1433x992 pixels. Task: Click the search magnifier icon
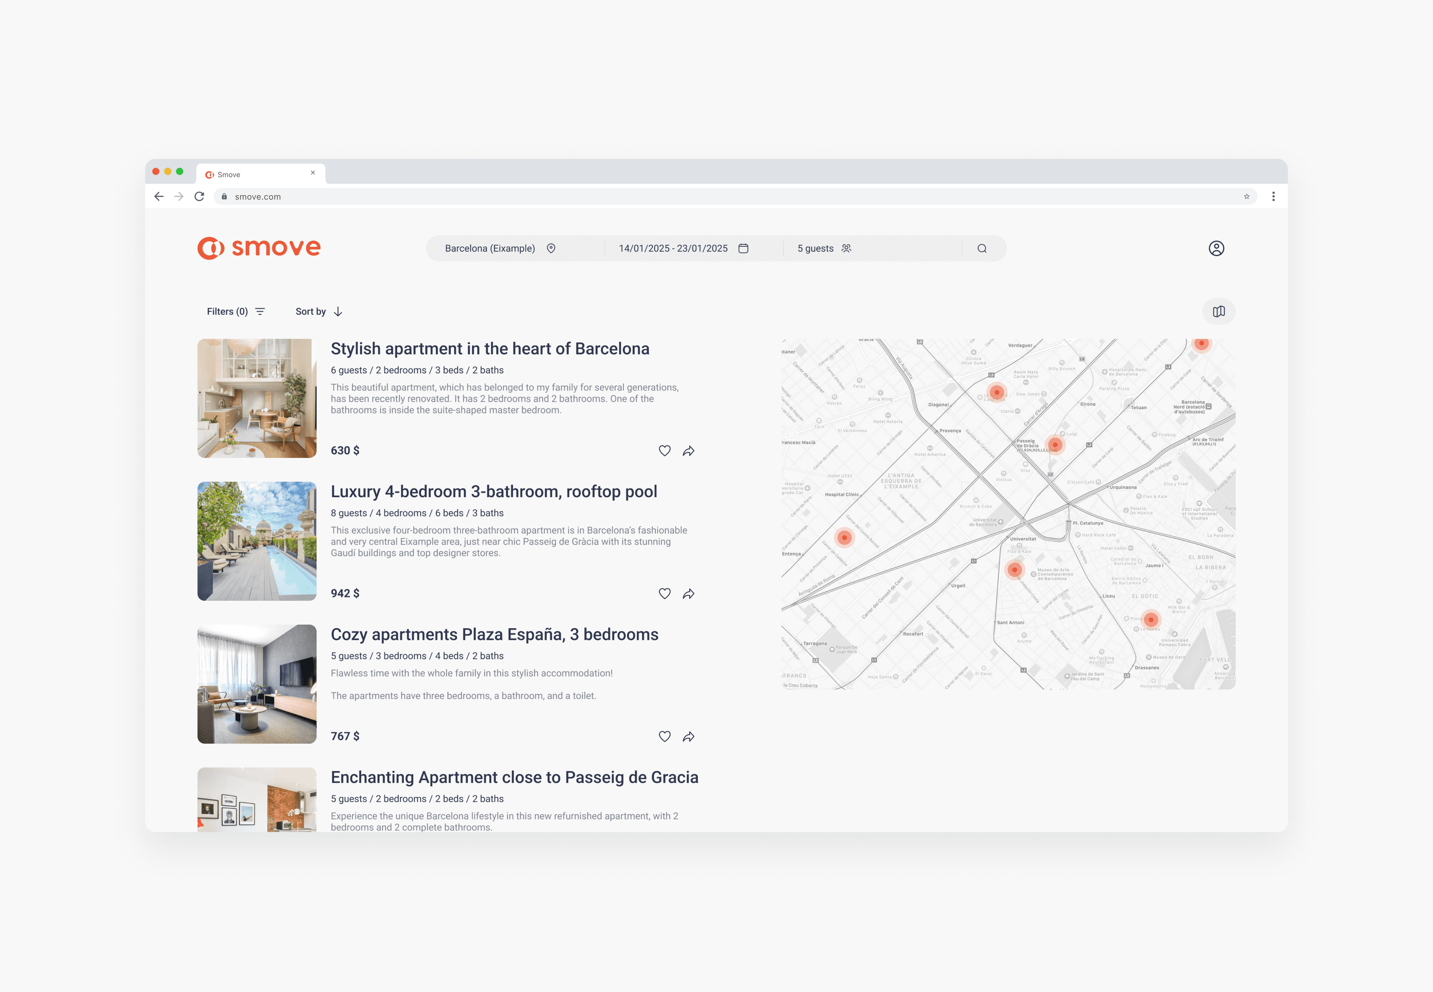pyautogui.click(x=982, y=249)
